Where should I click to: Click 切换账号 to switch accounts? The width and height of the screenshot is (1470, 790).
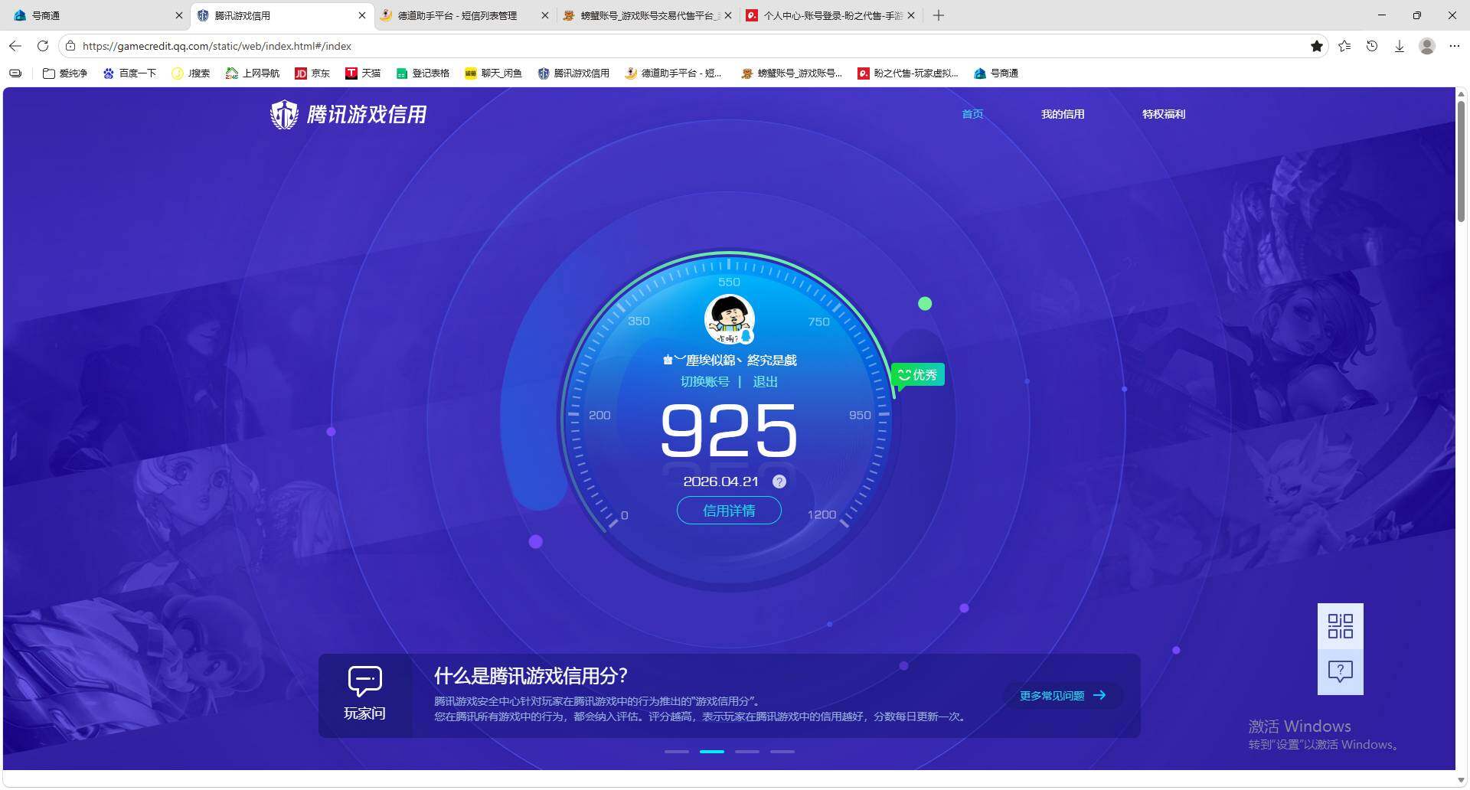pyautogui.click(x=704, y=381)
